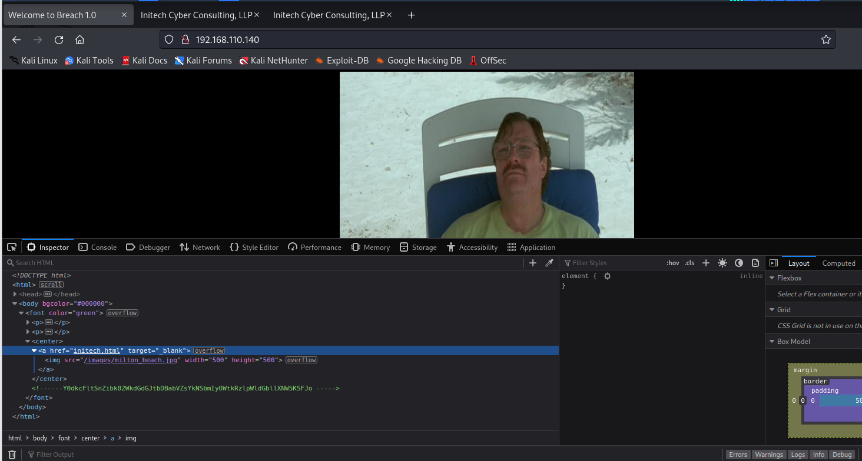
Task: Toggle the .cls classes panel
Action: point(689,263)
